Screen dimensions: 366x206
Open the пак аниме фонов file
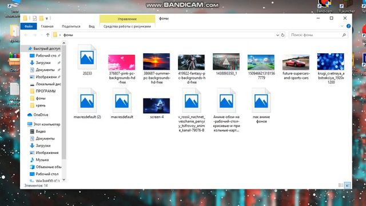pos(261,101)
